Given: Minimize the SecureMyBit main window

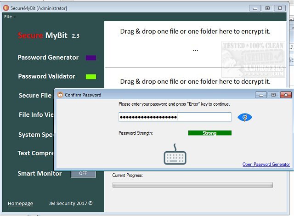Looking at the screenshot, I should 255,8.
